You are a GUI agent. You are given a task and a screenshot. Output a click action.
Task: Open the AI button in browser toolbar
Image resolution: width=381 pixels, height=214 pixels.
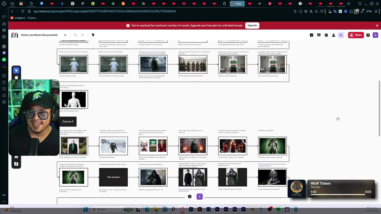[x=369, y=11]
